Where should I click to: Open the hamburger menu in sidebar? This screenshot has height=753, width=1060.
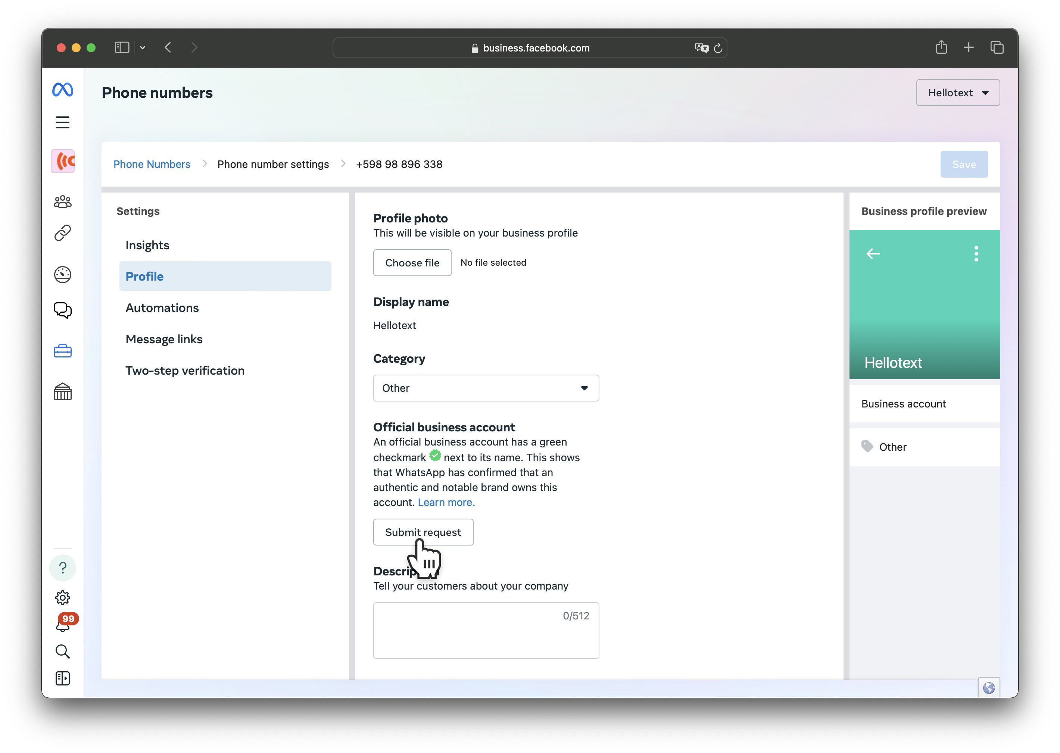(63, 122)
